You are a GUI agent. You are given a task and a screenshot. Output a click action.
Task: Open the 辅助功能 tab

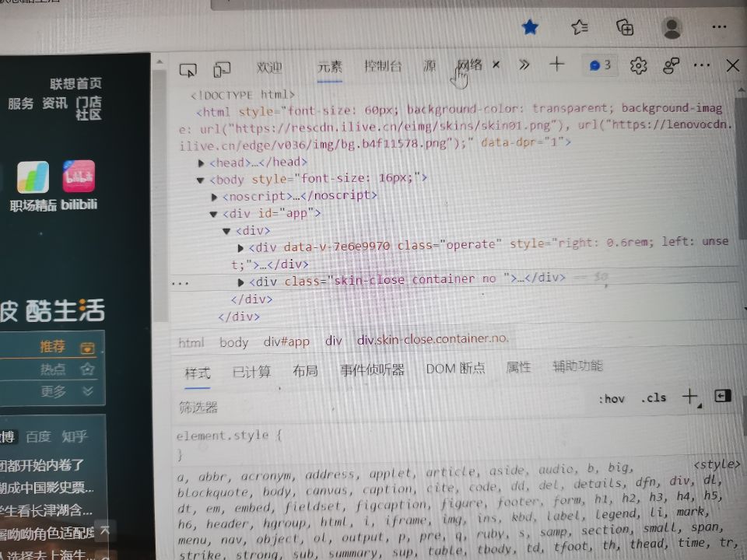(577, 366)
